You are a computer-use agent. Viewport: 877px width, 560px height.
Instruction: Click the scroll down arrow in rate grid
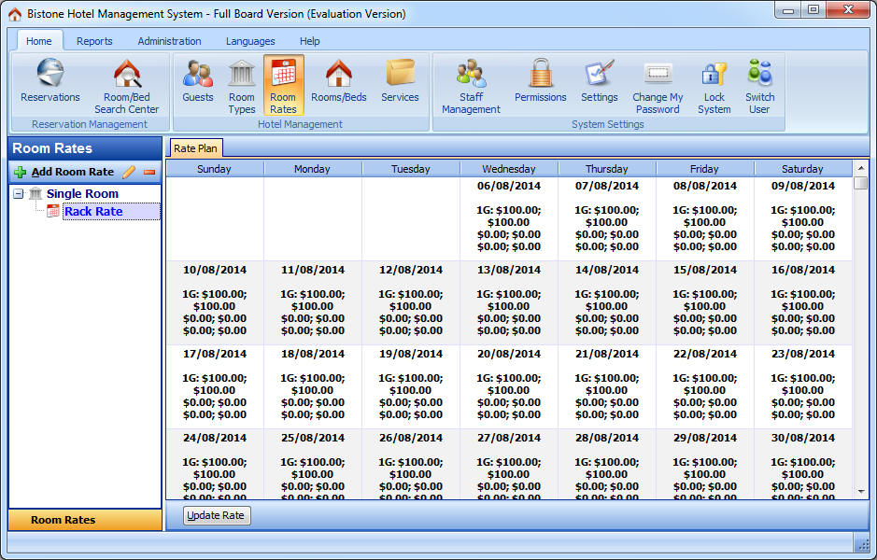[860, 491]
